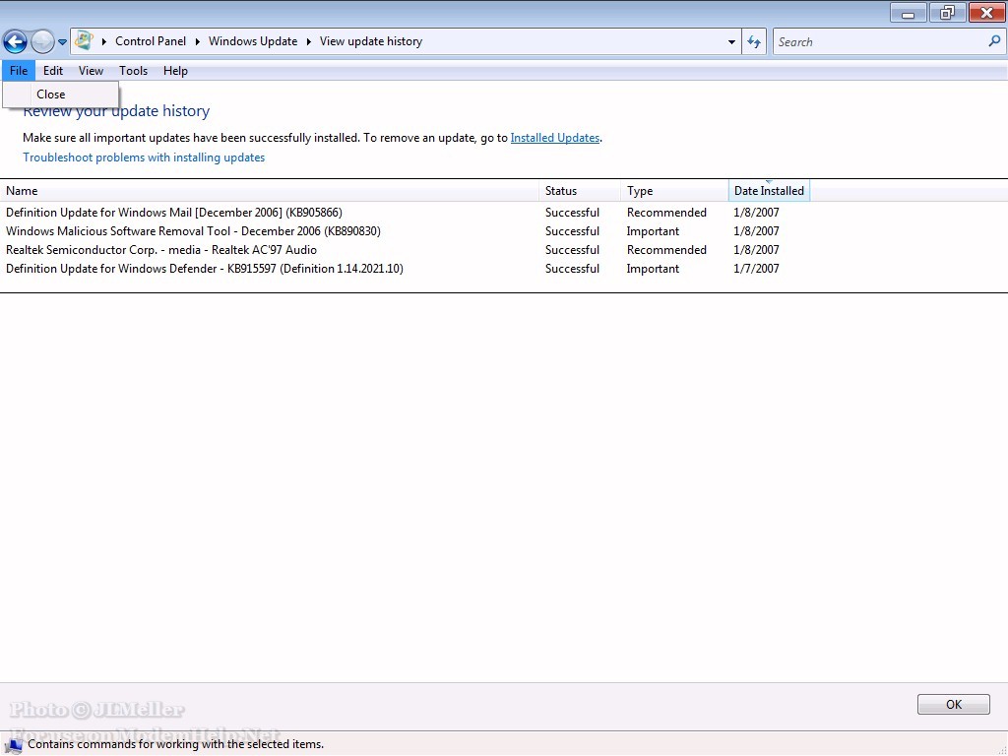Open the recent pages dropdown arrow

tap(63, 42)
